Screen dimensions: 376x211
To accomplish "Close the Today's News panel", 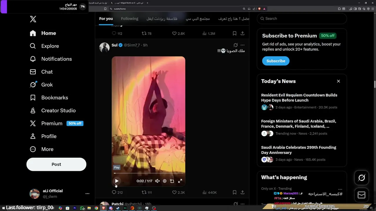I will [338, 81].
